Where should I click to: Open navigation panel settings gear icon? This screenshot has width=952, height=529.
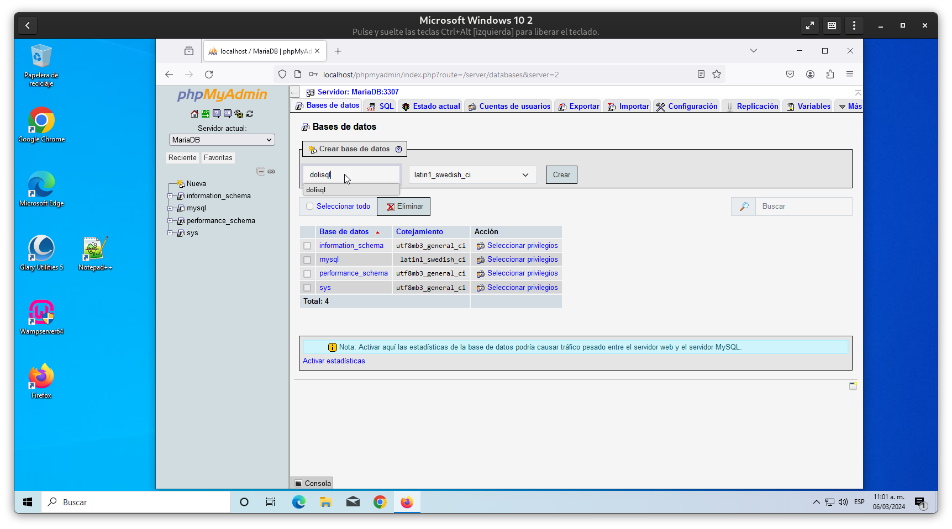point(239,114)
